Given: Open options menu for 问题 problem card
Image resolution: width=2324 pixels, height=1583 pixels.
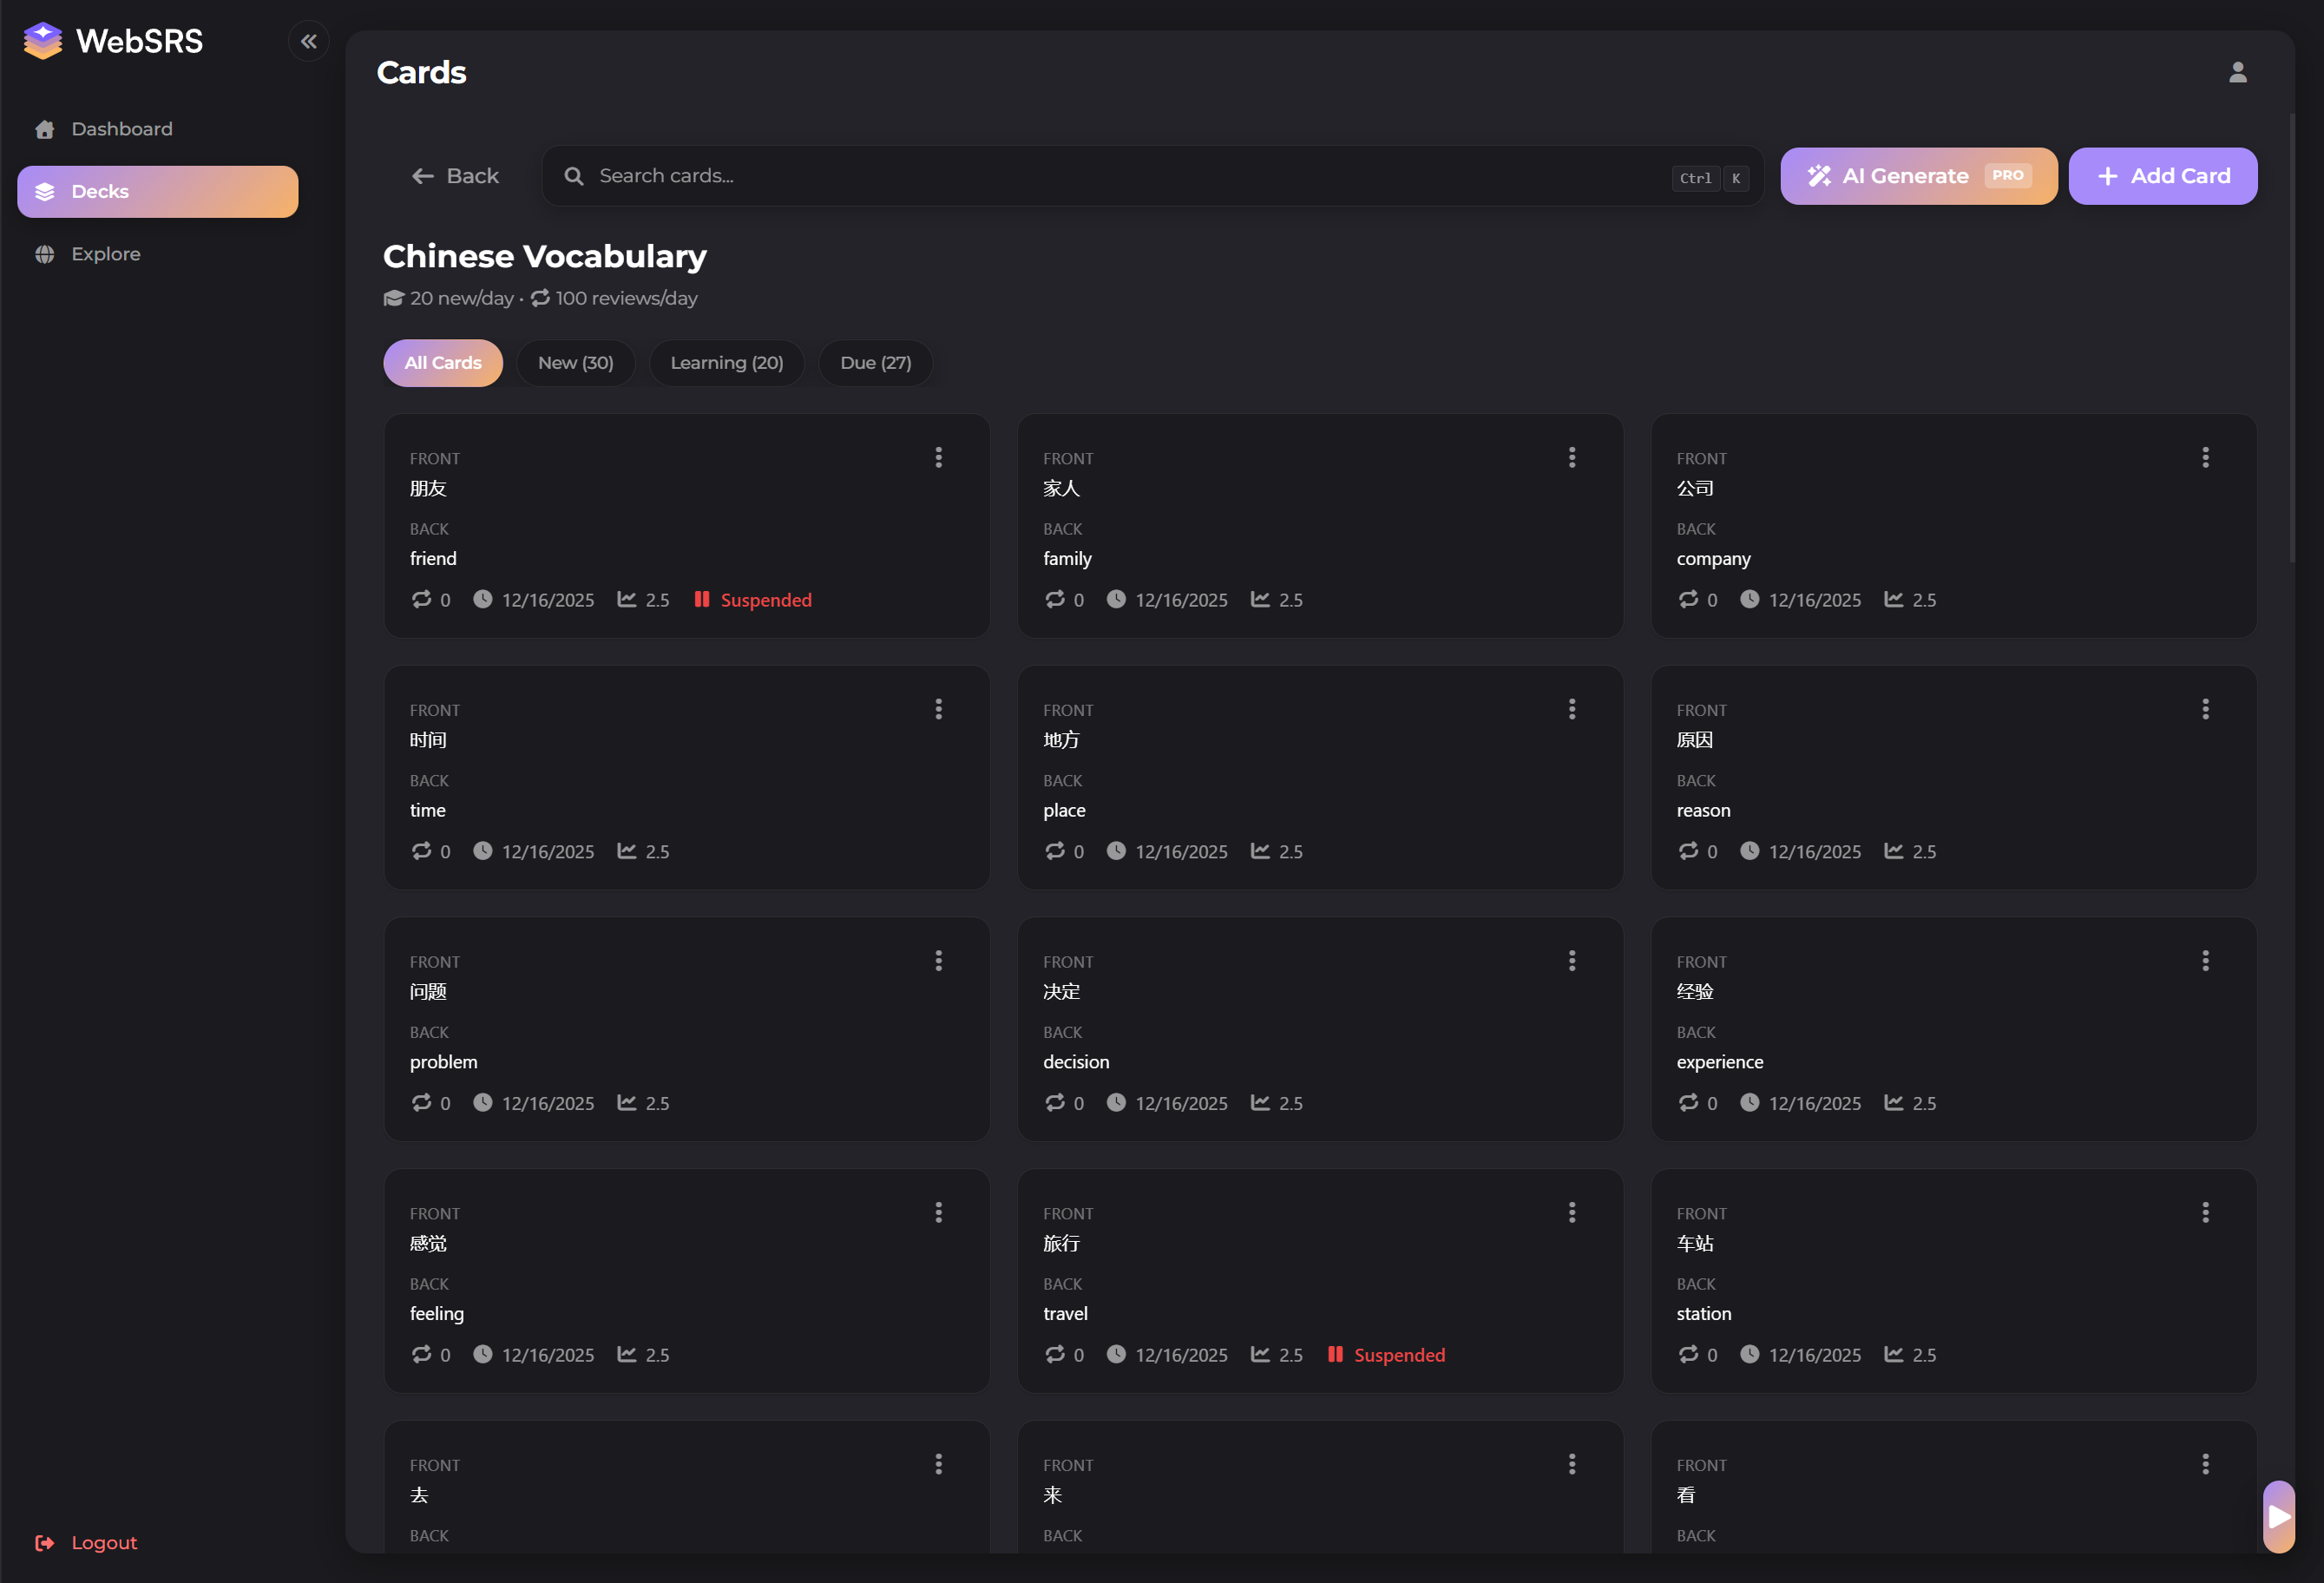Looking at the screenshot, I should tap(938, 961).
